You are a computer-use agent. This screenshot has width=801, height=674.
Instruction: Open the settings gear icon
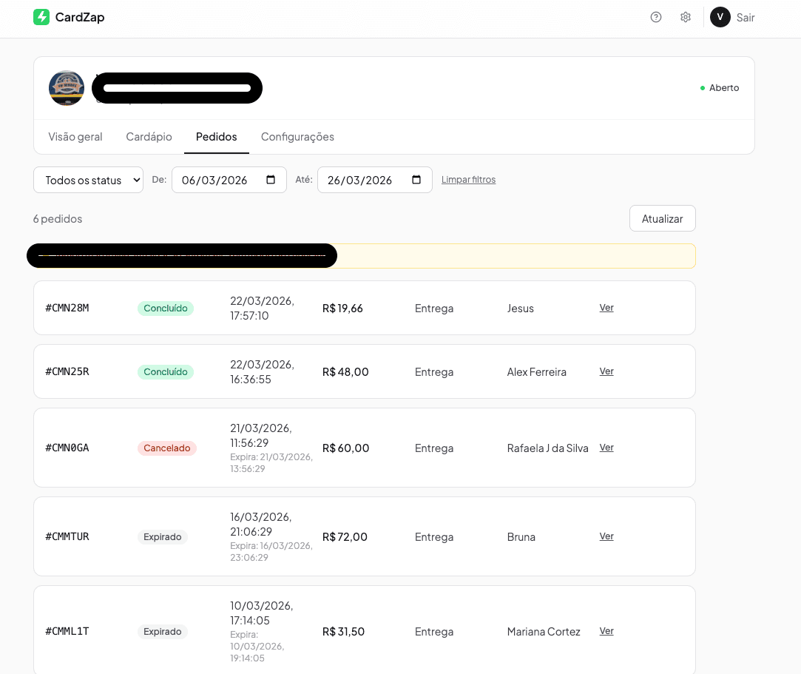[x=686, y=16]
